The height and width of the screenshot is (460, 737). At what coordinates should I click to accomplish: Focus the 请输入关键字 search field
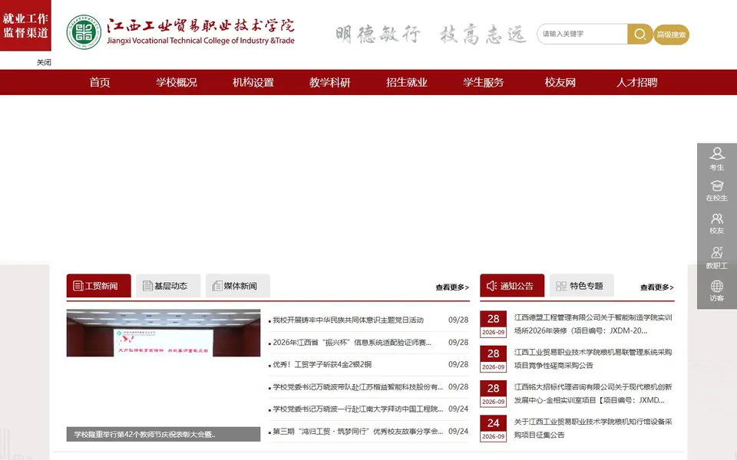coord(583,34)
